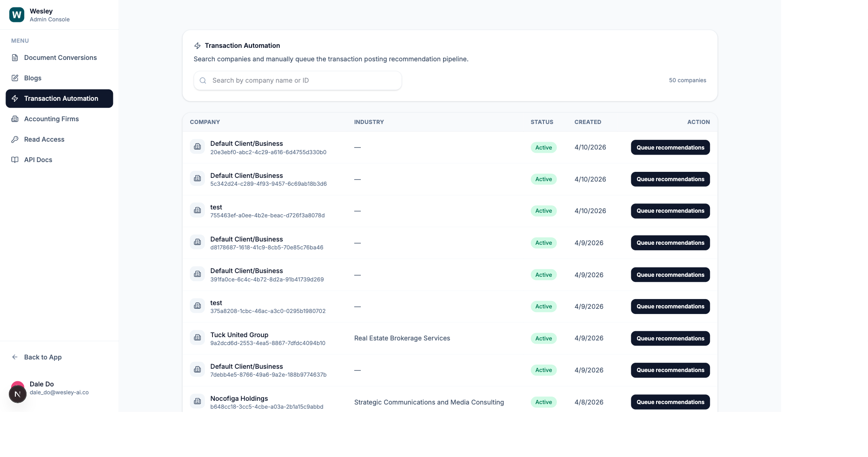Screen dimensions: 868x457
Task: Open the Document Conversions menu entry
Action: click(x=60, y=58)
